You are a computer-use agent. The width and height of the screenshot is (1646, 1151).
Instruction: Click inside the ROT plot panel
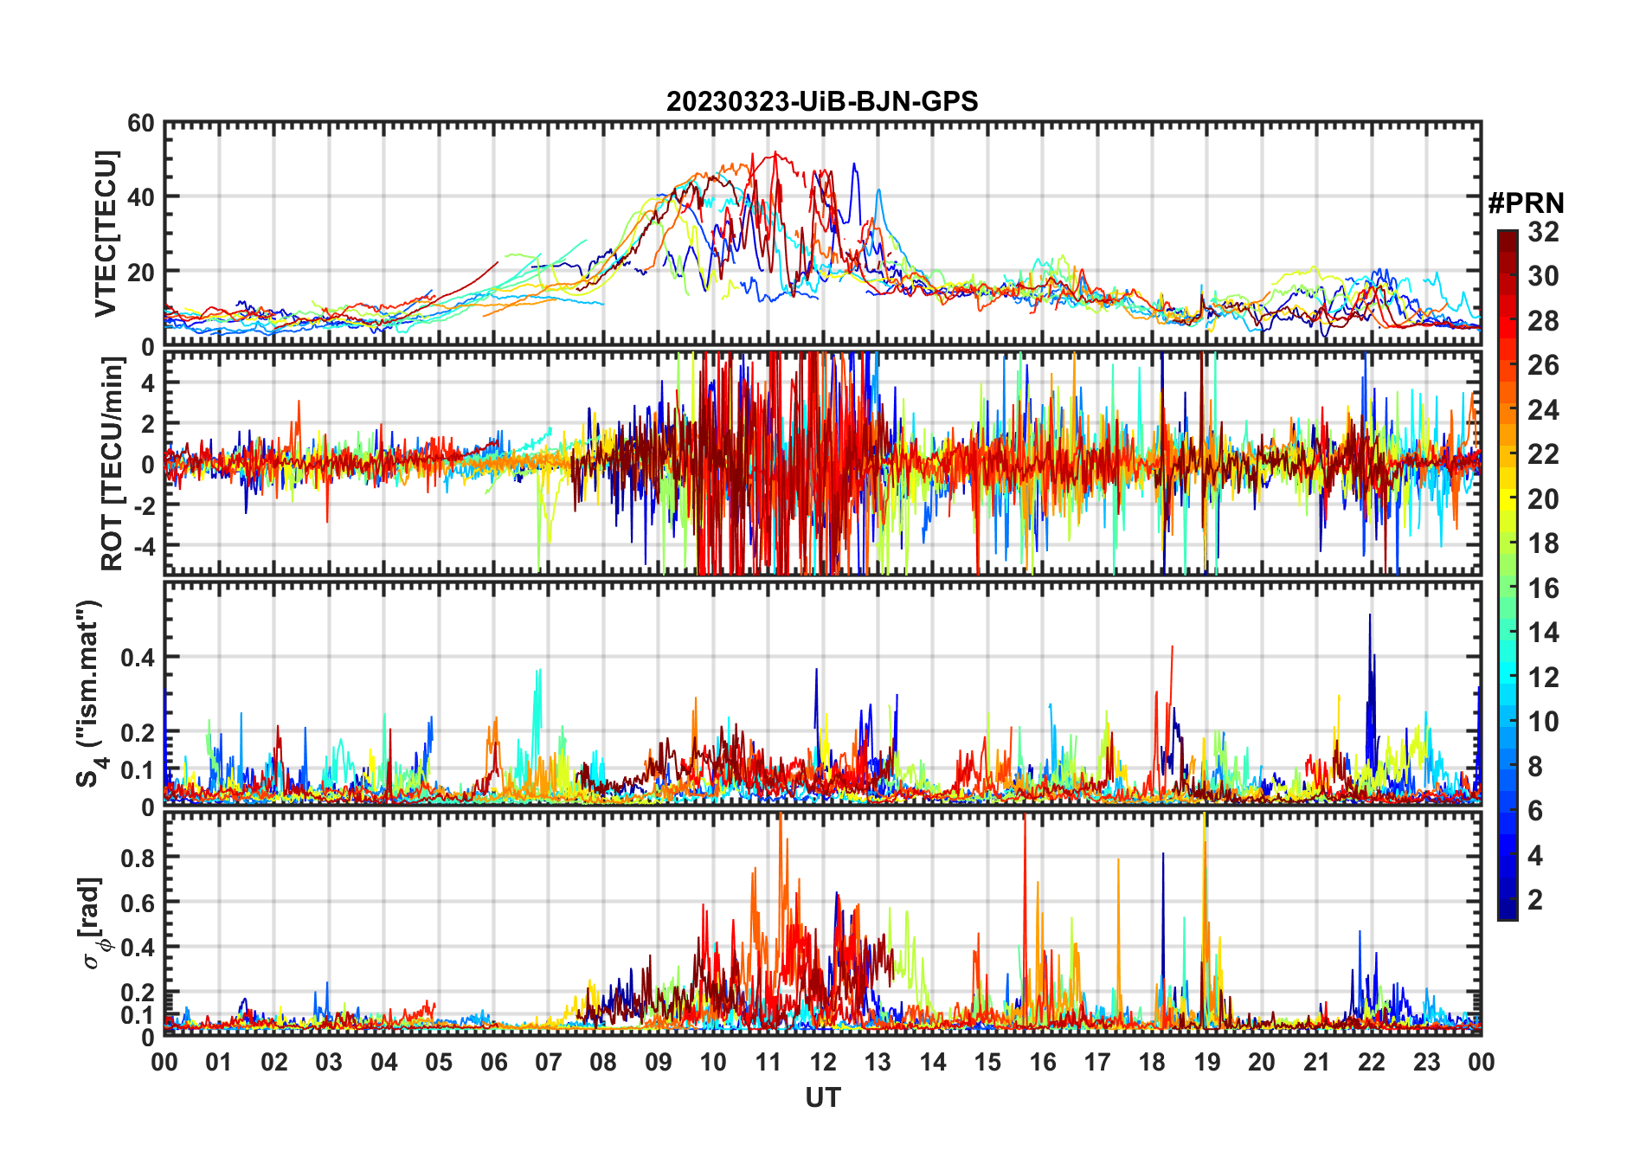(x=823, y=462)
